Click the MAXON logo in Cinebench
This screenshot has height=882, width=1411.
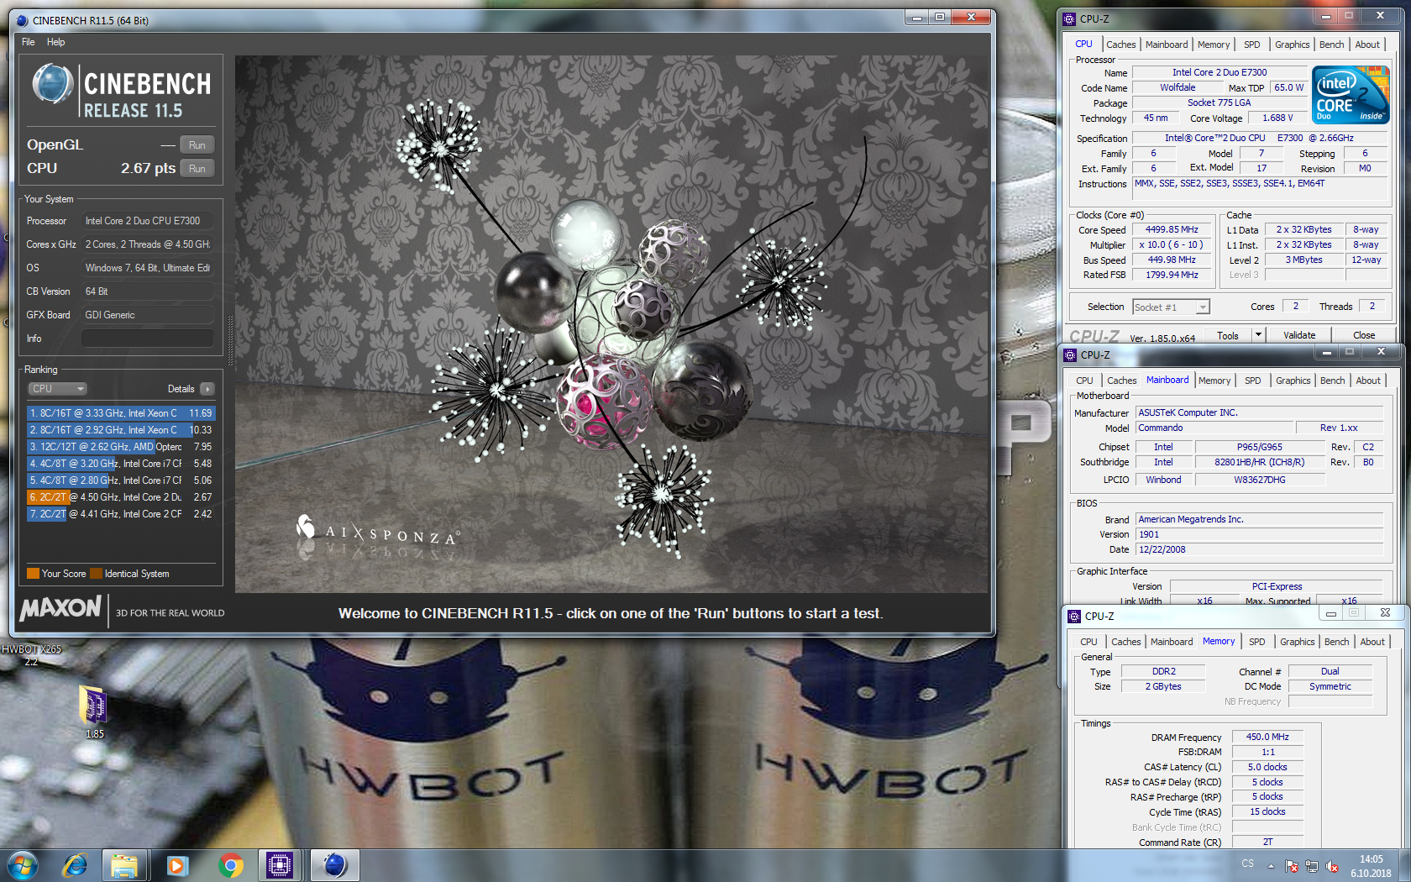60,608
